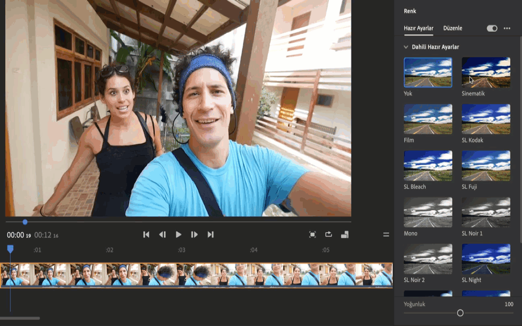
Task: Apply the Sinematik preset
Action: click(x=486, y=72)
